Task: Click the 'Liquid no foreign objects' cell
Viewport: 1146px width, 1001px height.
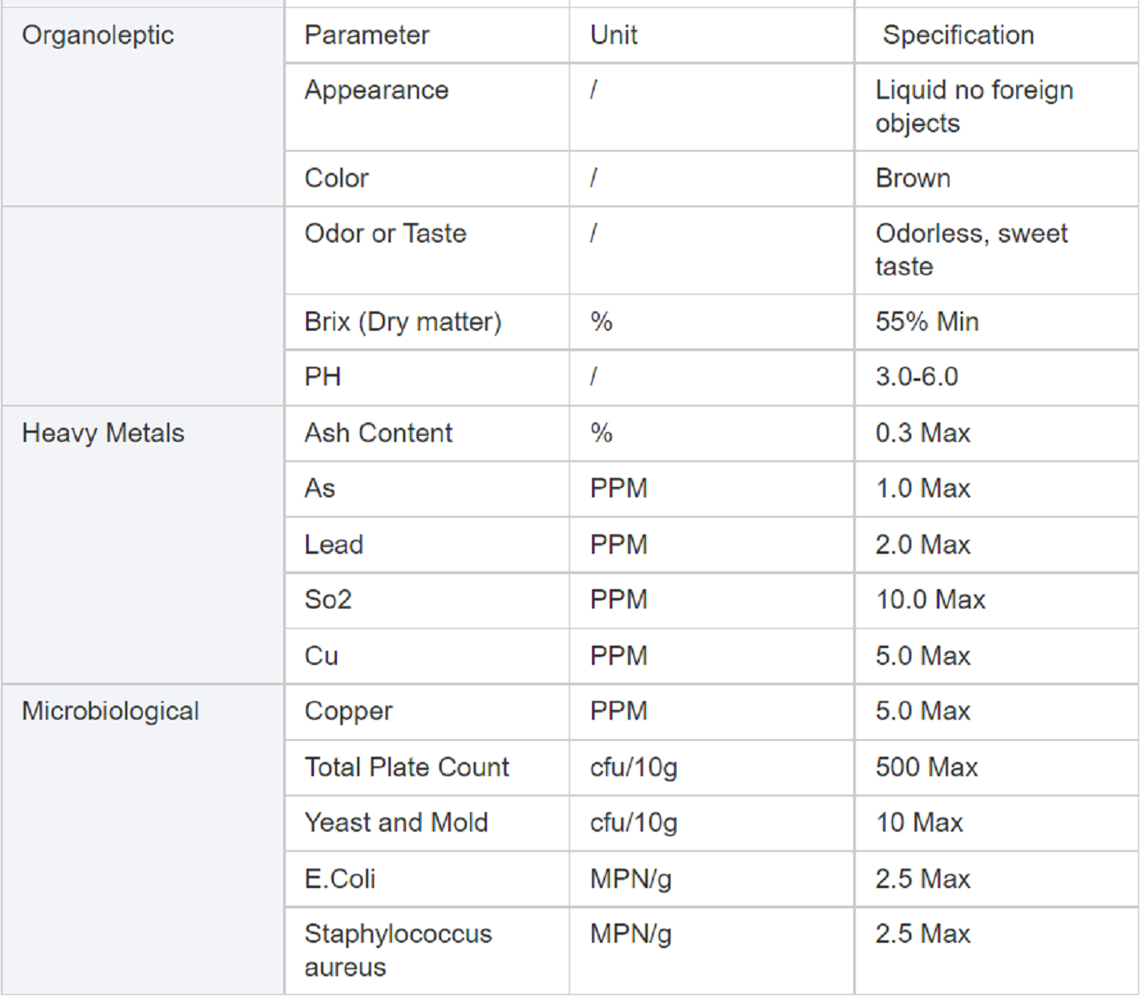Action: pyautogui.click(x=997, y=107)
